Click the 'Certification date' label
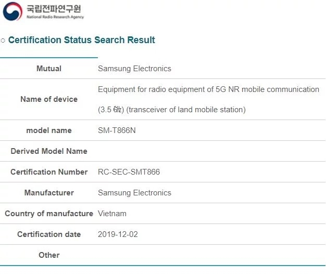 tap(49, 234)
